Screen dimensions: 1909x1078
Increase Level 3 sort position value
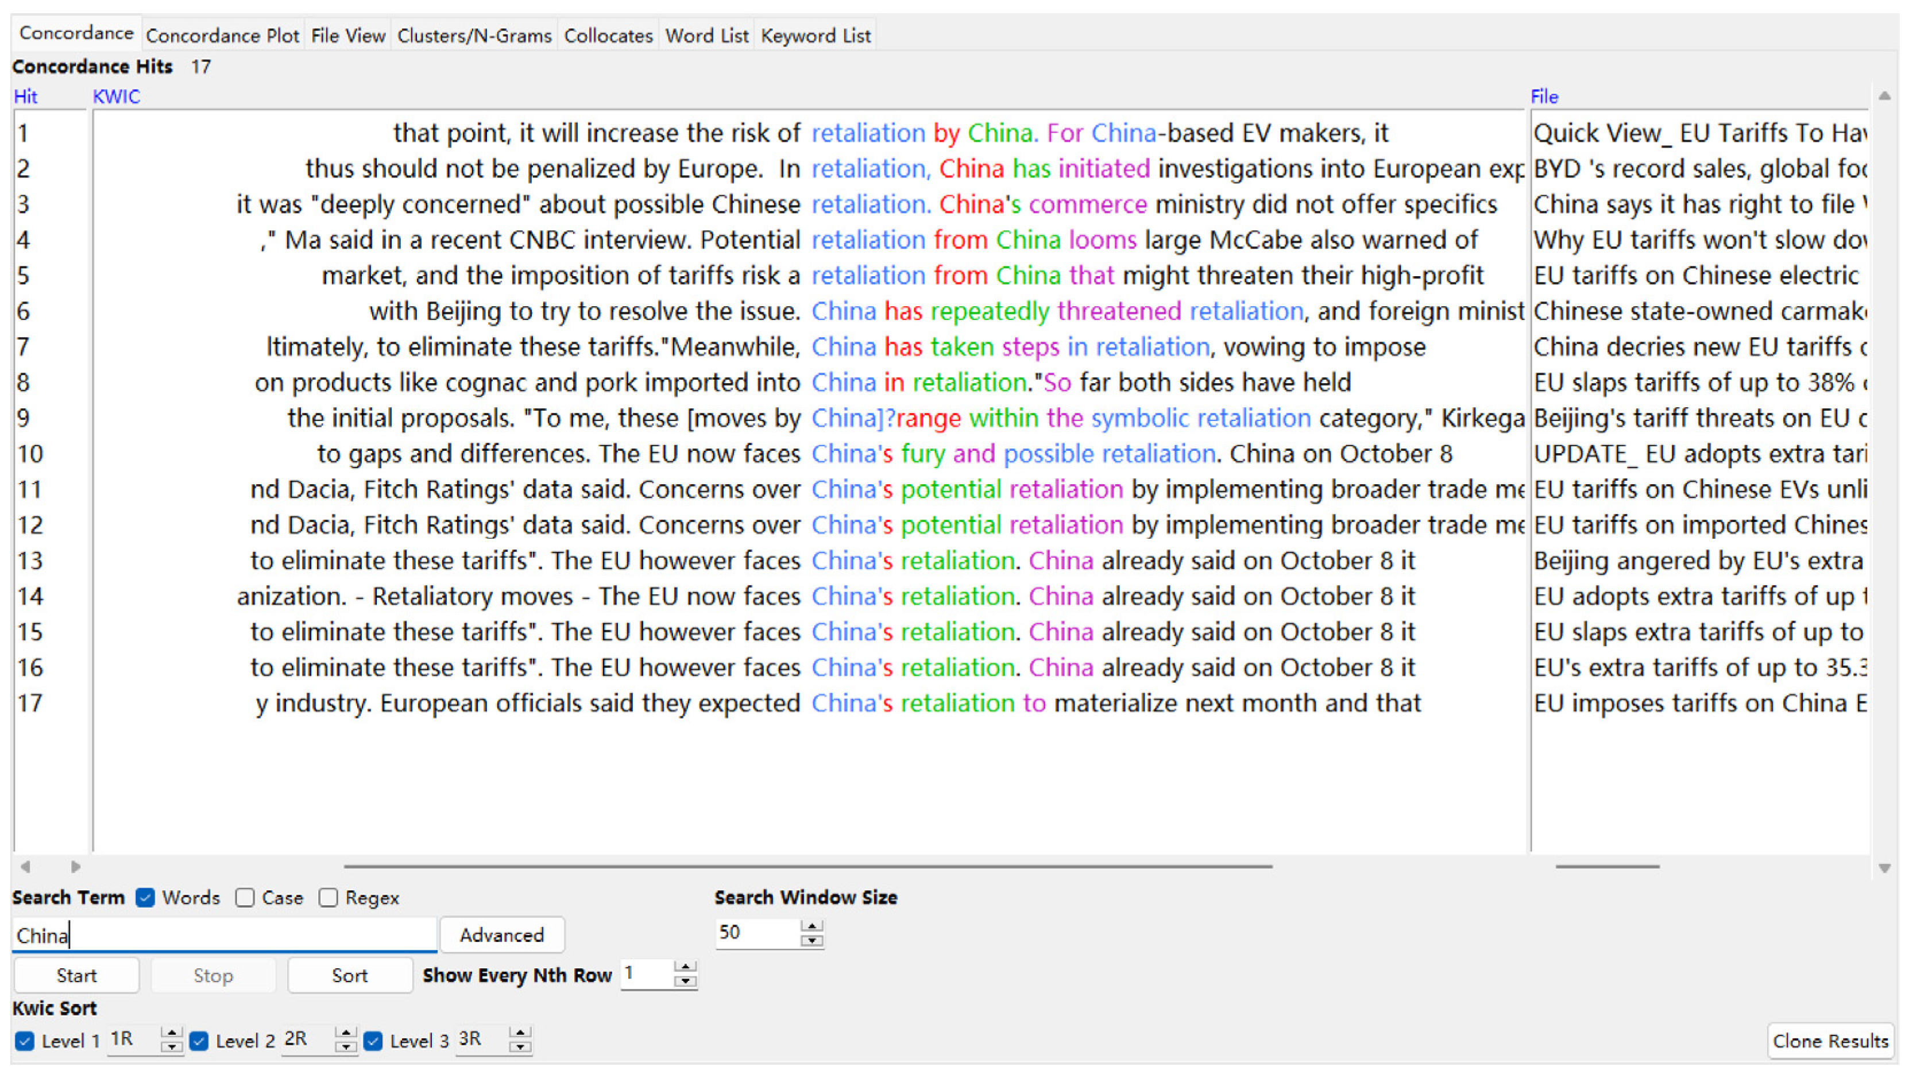[520, 1033]
